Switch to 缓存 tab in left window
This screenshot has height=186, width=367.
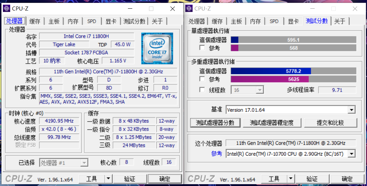point(35,21)
